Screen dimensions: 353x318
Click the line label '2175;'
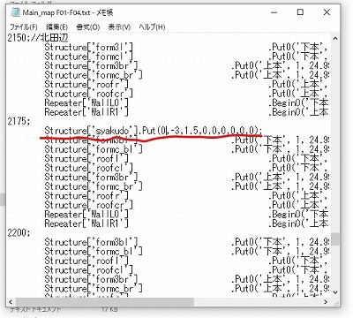(x=19, y=121)
